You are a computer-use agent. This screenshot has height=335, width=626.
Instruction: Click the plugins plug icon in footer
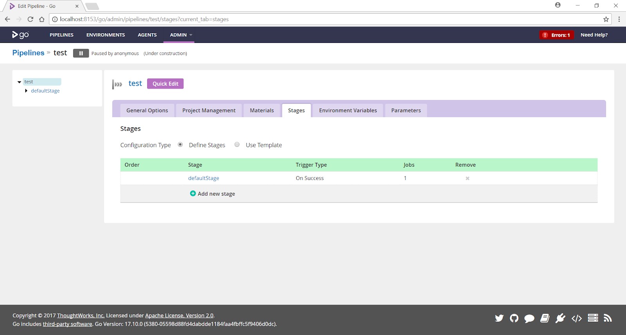(560, 318)
